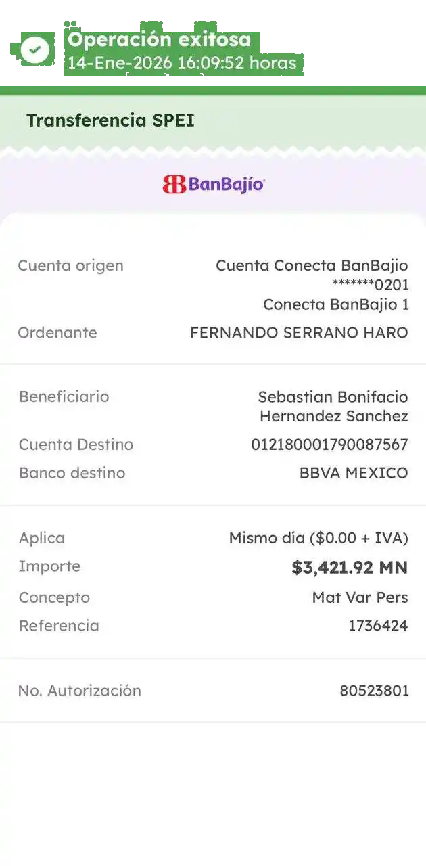Tap the beneficiary name Sebastian Bonifacio
Image resolution: width=426 pixels, height=866 pixels.
tap(333, 396)
